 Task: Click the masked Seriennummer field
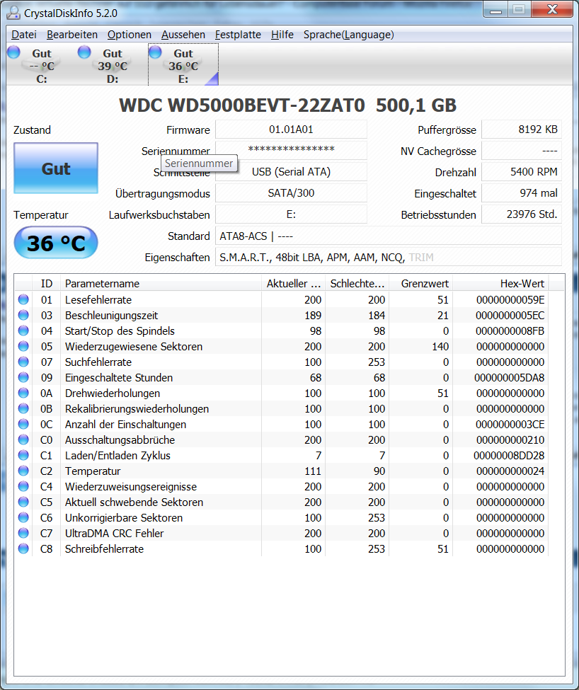292,150
